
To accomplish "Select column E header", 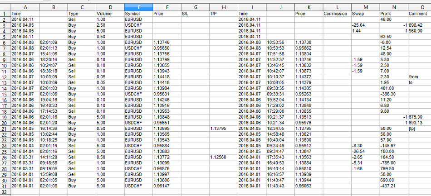I will (138, 8).
